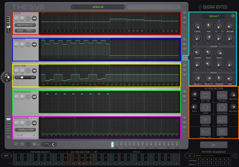Click the LEVEL knob
Image resolution: width=239 pixels, height=167 pixels.
[198, 26]
